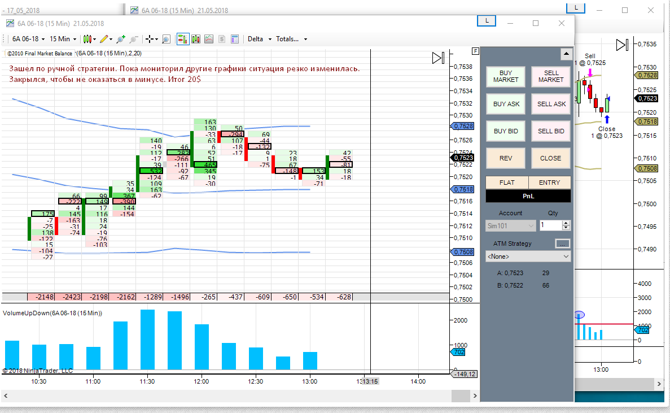Viewport: 670px width, 413px height.
Task: Select the pencil drawing tools icon
Action: tap(103, 39)
